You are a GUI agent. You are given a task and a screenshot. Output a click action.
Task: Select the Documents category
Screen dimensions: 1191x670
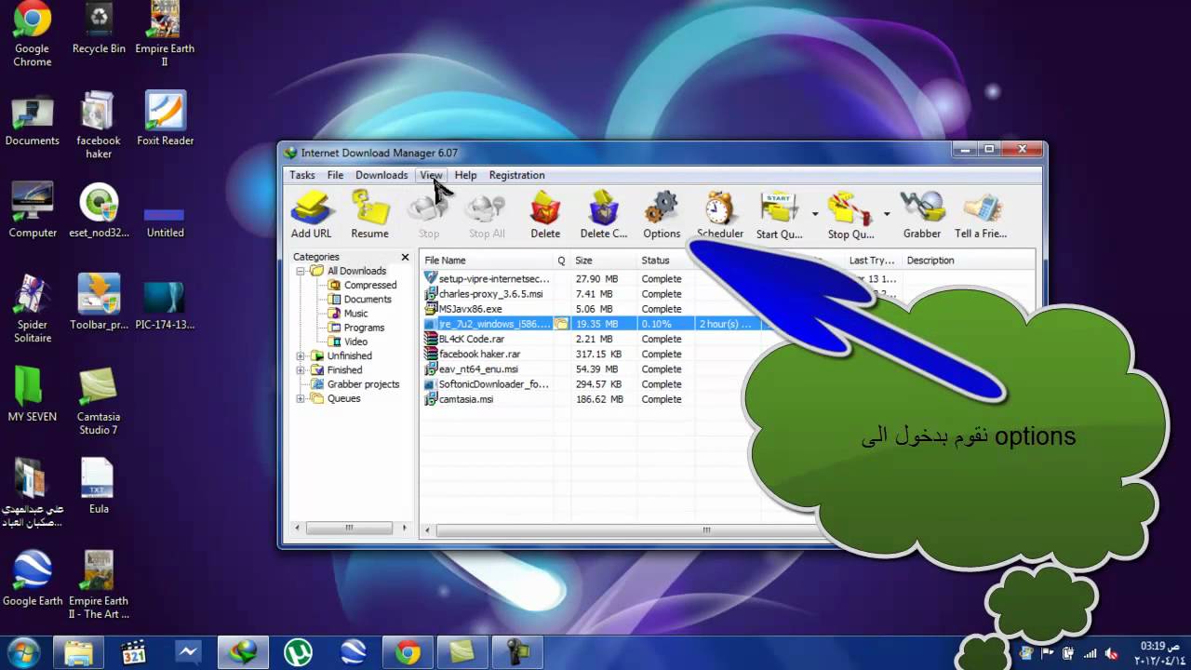[x=360, y=299]
